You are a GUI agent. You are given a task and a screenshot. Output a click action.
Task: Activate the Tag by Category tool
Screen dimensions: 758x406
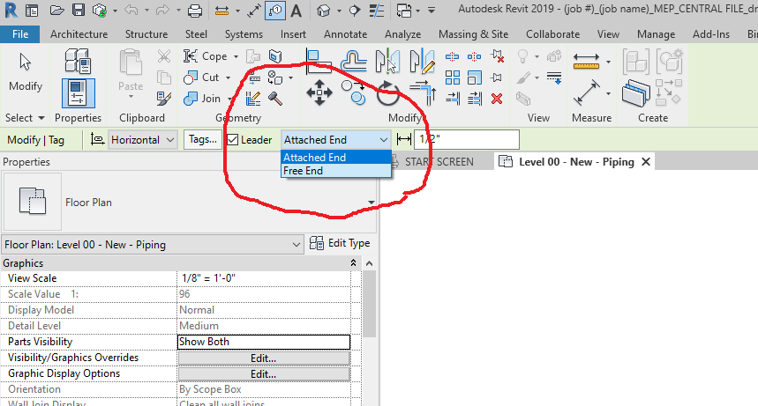click(275, 11)
